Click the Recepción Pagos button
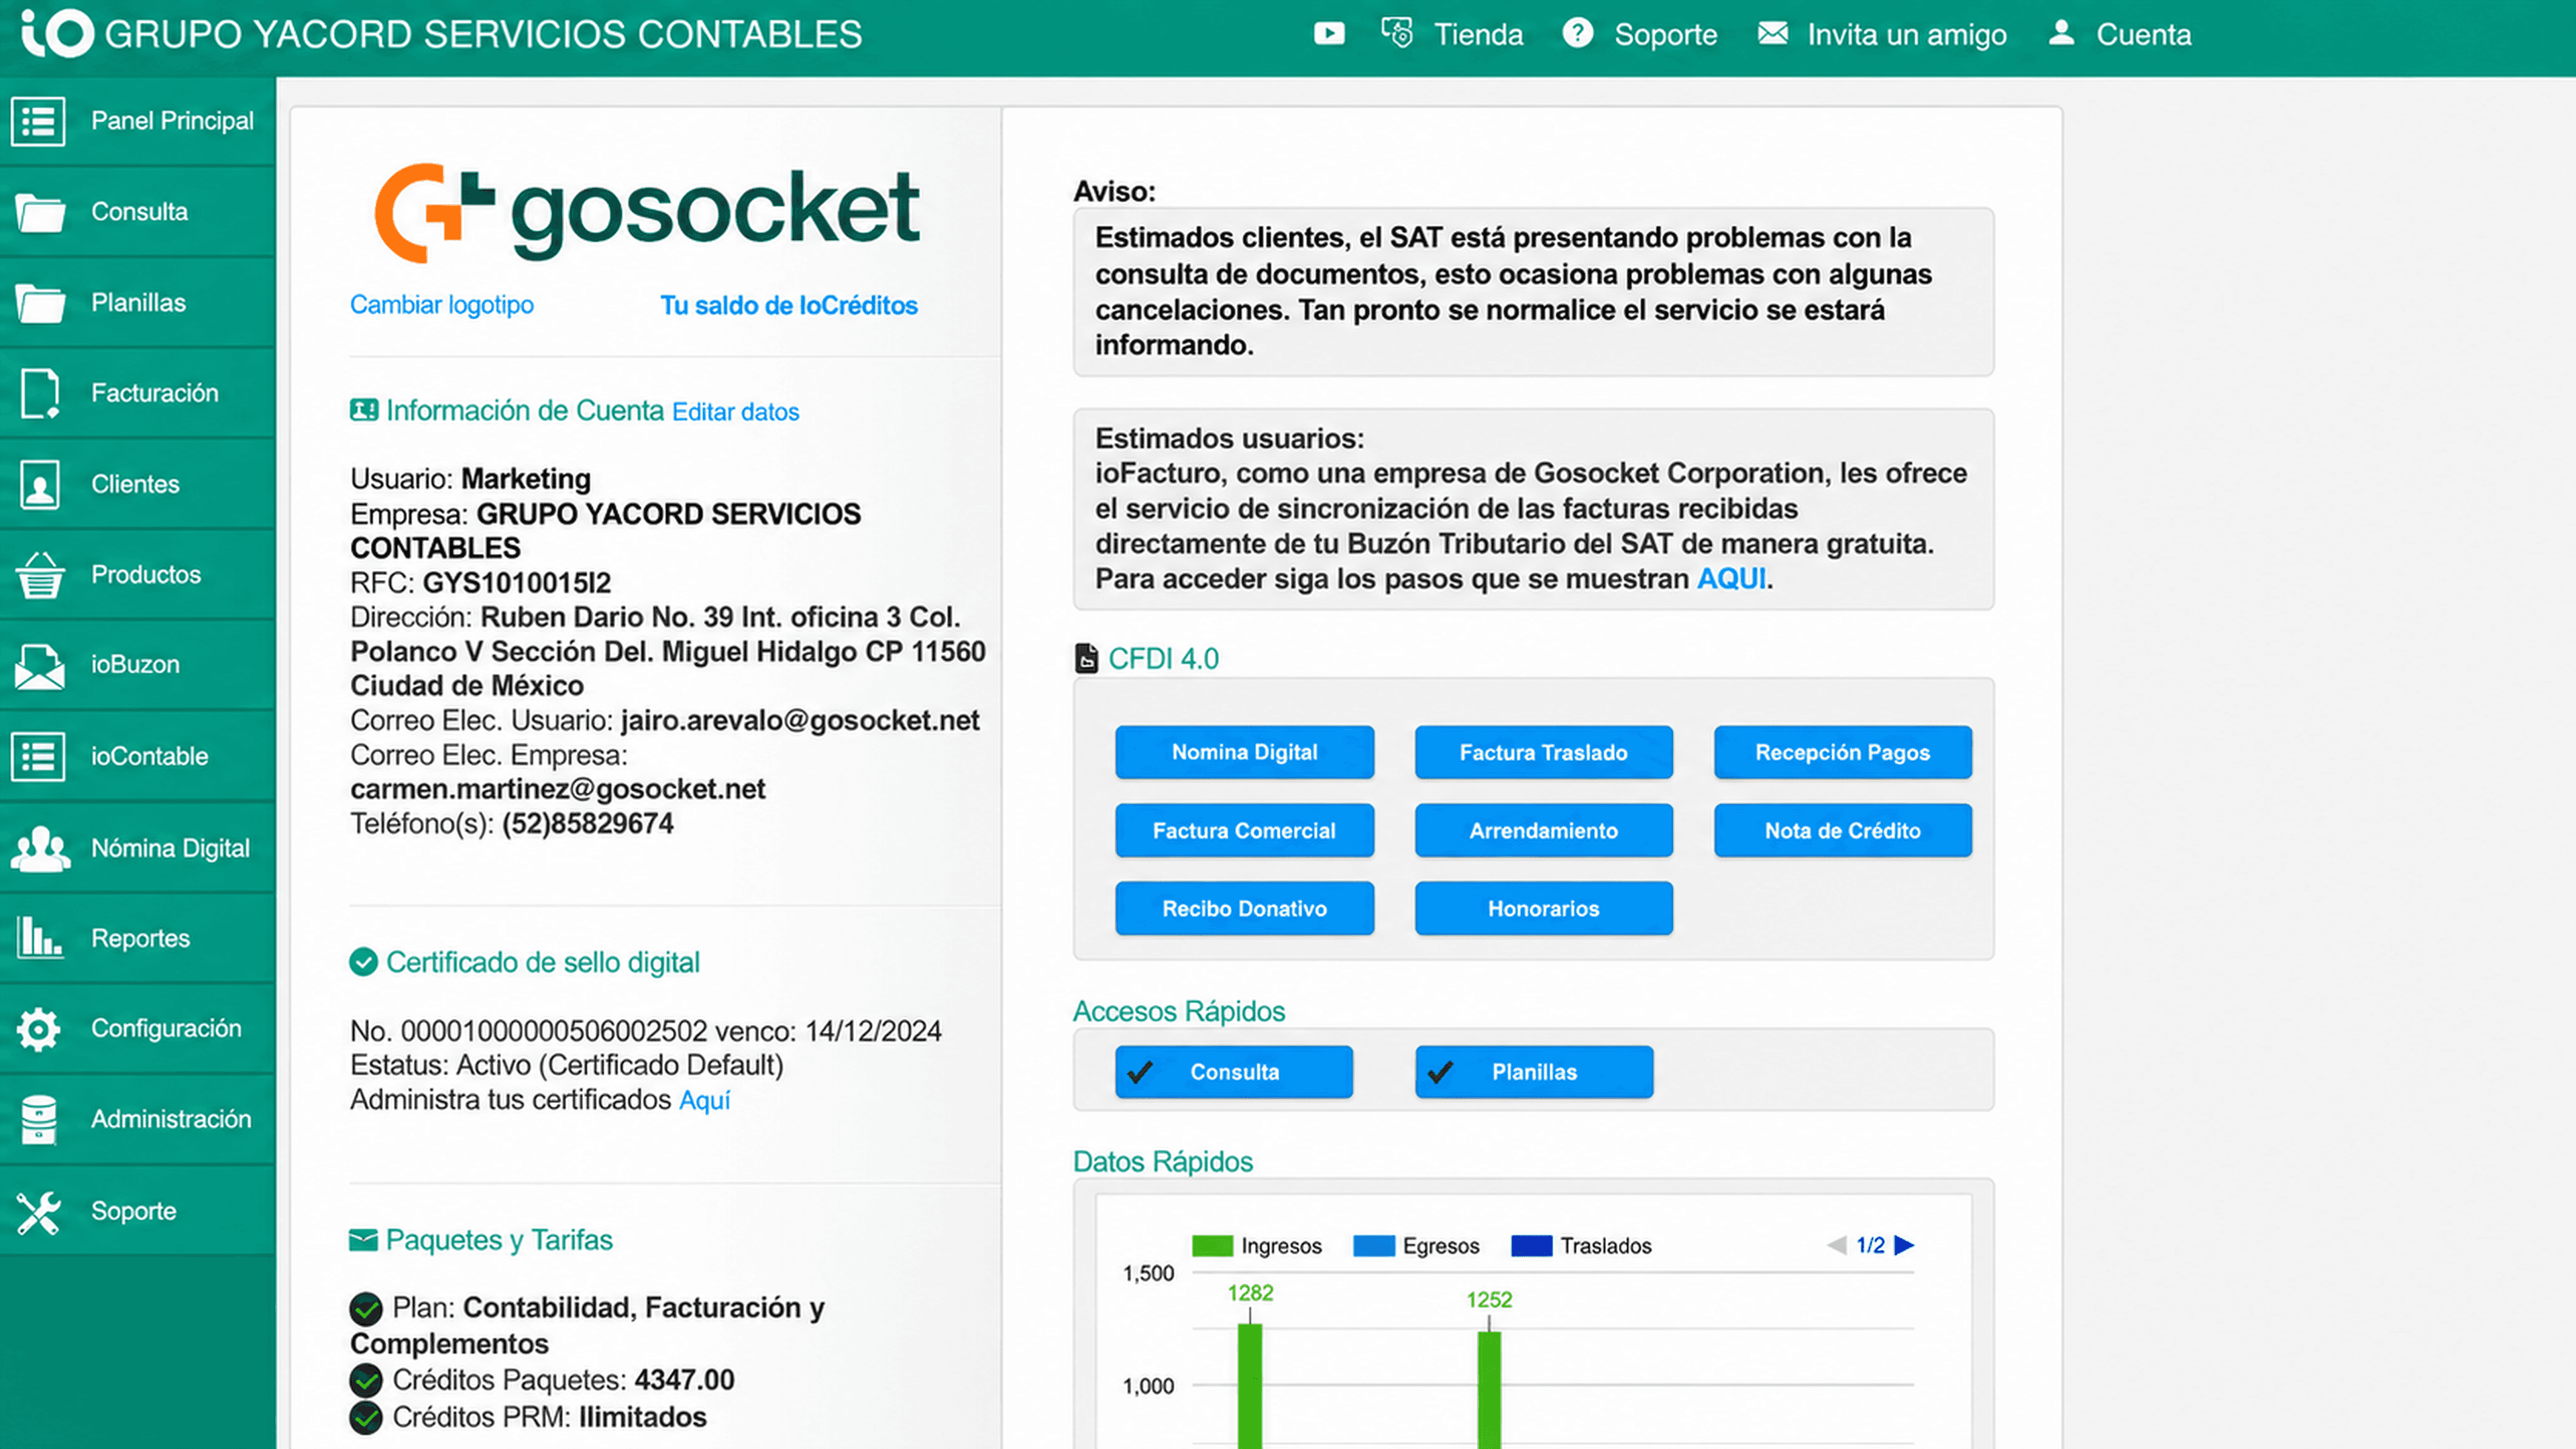This screenshot has width=2576, height=1449. (1842, 752)
